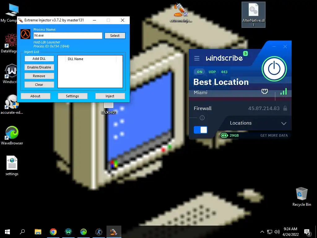This screenshot has height=238, width=317.
Task: Toggle the Windscribe power connect button
Action: (274, 69)
